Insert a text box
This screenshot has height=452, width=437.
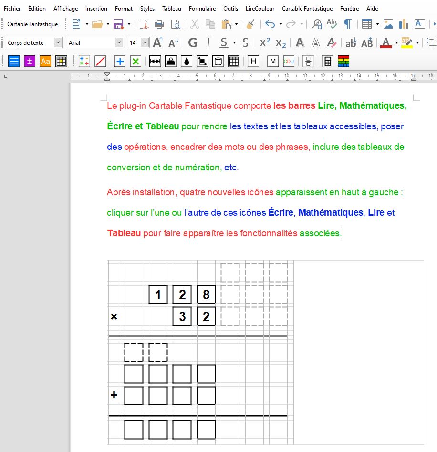(420, 24)
